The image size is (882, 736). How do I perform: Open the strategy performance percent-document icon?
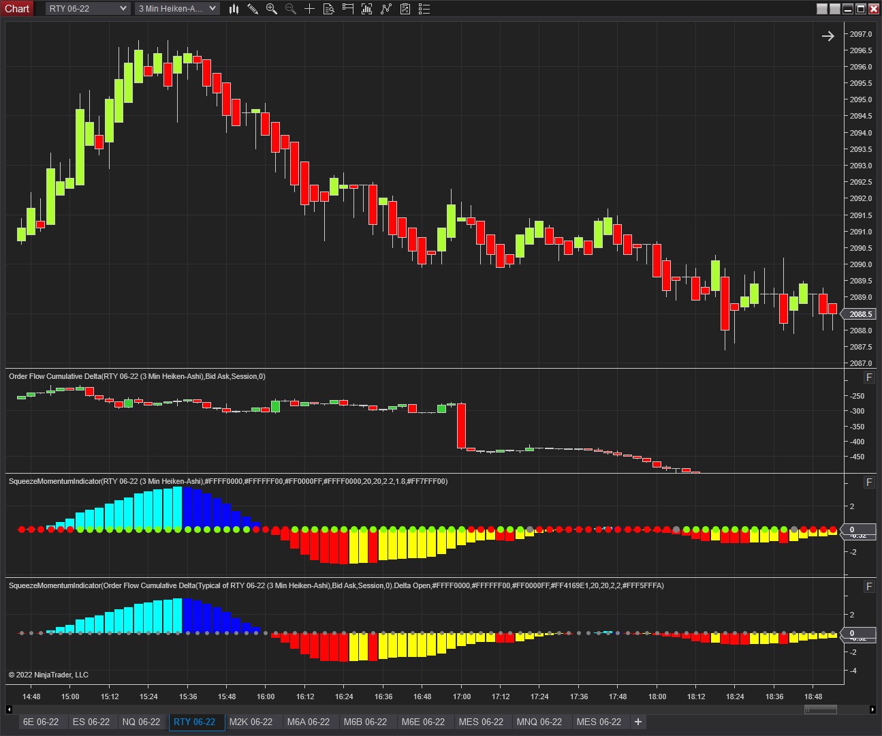coord(405,9)
